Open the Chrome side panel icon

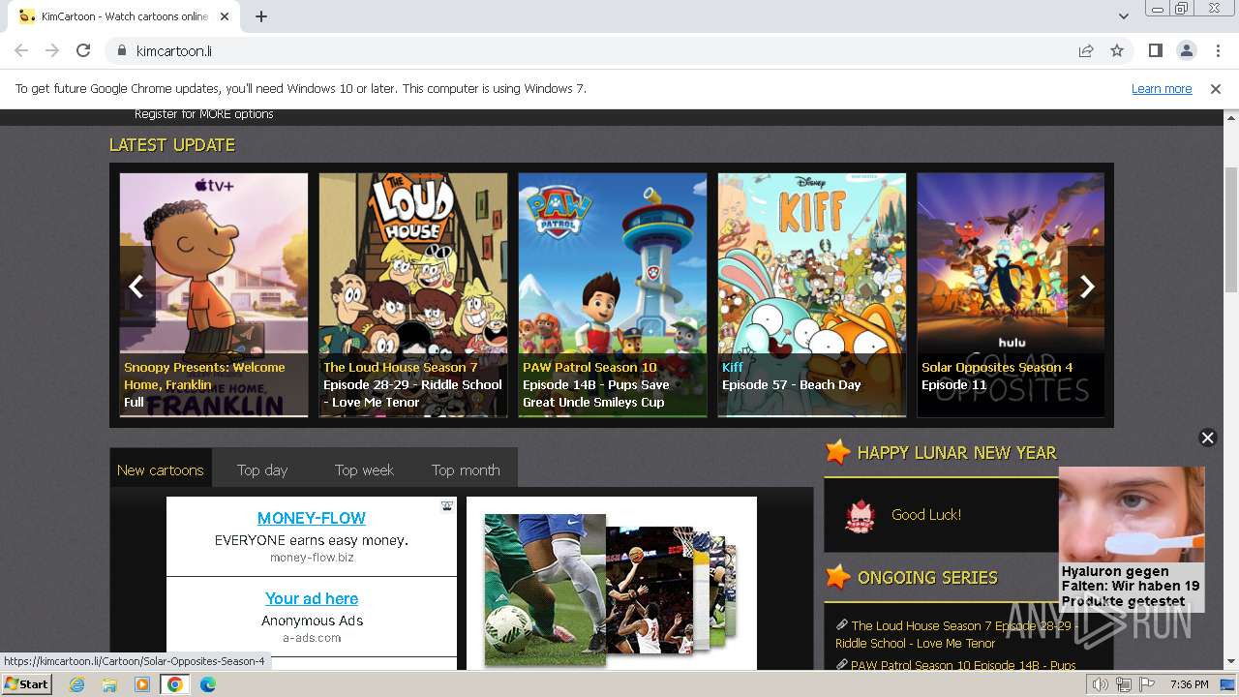click(1155, 50)
